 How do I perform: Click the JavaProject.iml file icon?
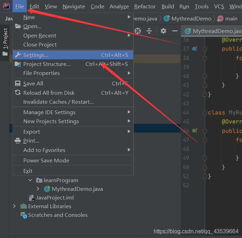click(32, 198)
